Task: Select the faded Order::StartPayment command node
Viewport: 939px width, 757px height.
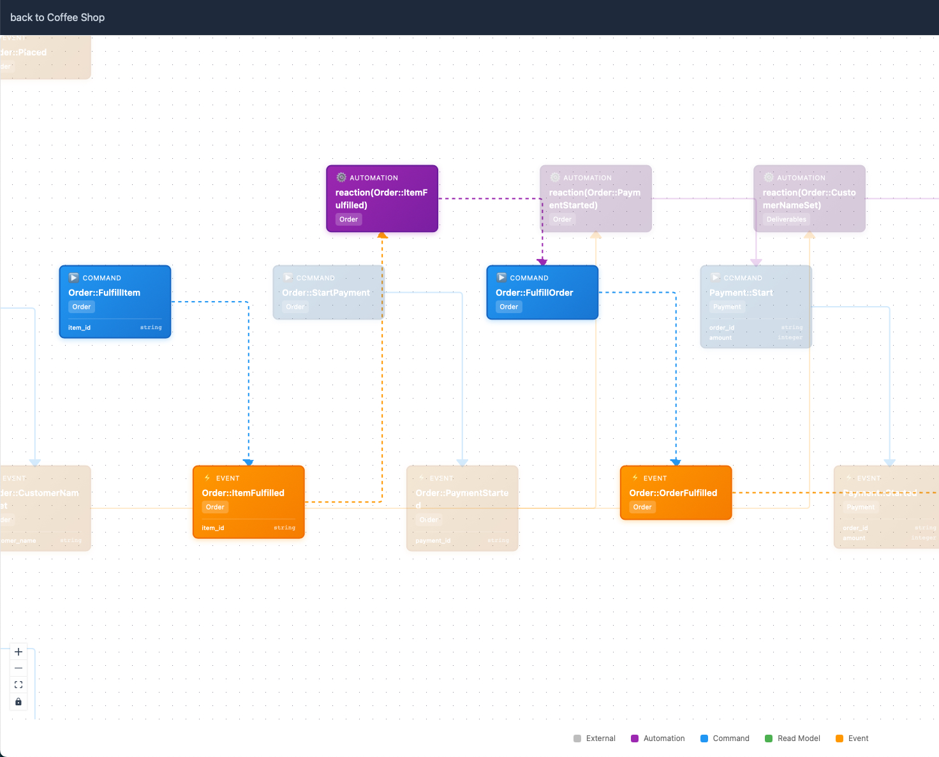Action: pyautogui.click(x=328, y=293)
